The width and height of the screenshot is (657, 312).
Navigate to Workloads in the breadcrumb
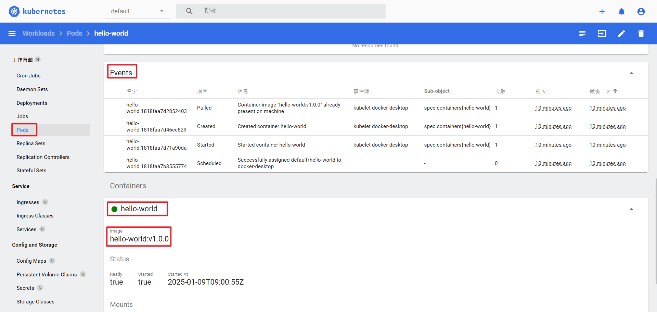39,33
